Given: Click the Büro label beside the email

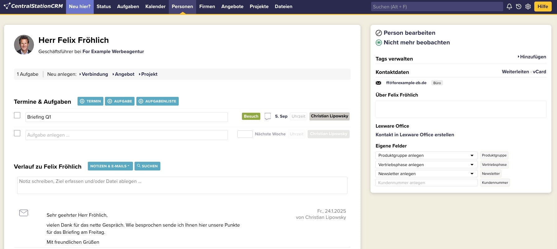Looking at the screenshot, I should [437, 83].
